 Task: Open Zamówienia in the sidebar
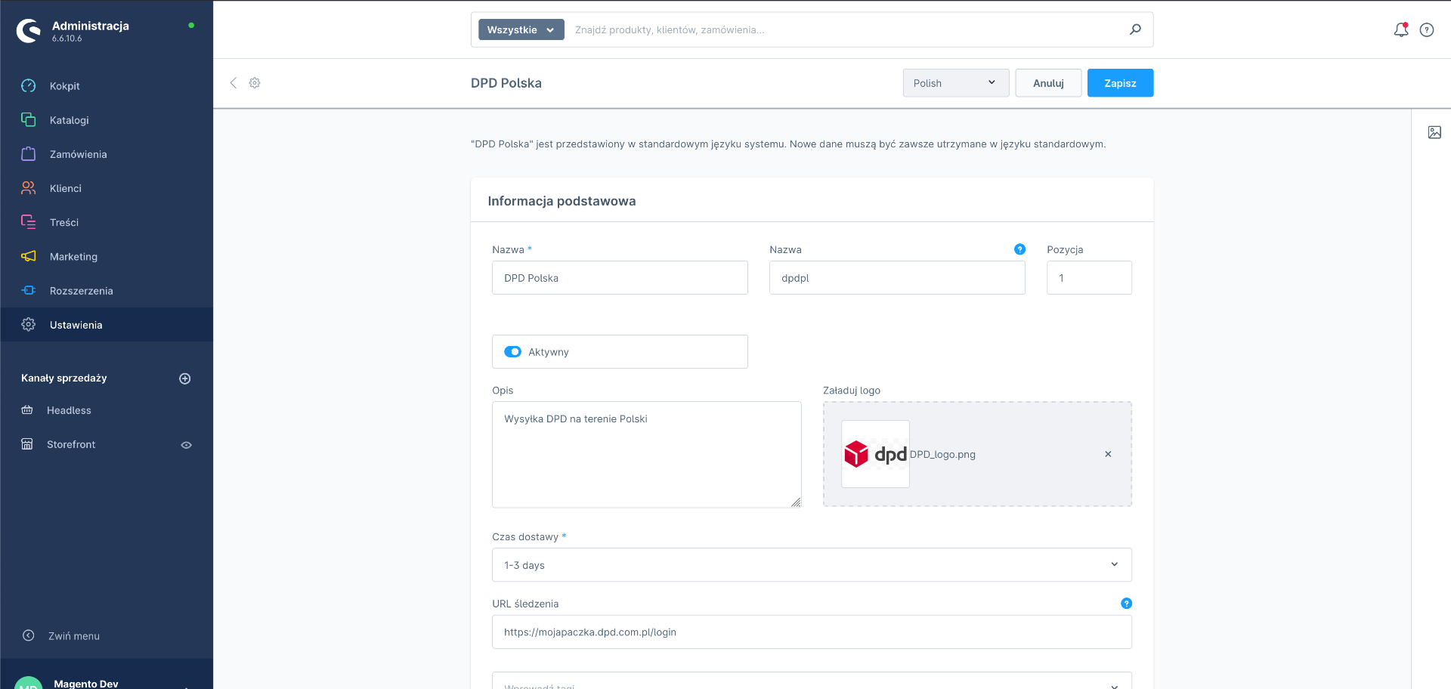tap(79, 154)
